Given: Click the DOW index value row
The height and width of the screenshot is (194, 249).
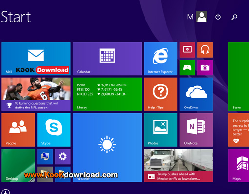Looking at the screenshot, I should [102, 85].
